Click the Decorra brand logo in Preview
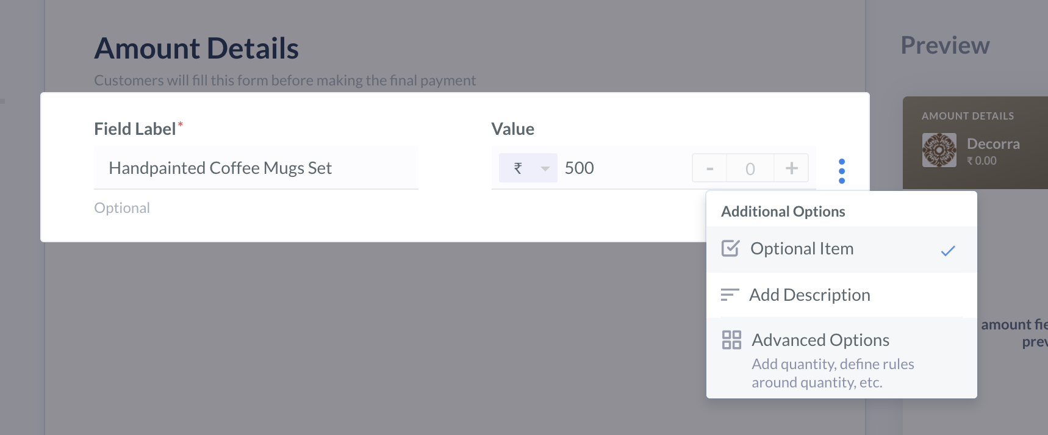The image size is (1048, 435). pyautogui.click(x=939, y=149)
